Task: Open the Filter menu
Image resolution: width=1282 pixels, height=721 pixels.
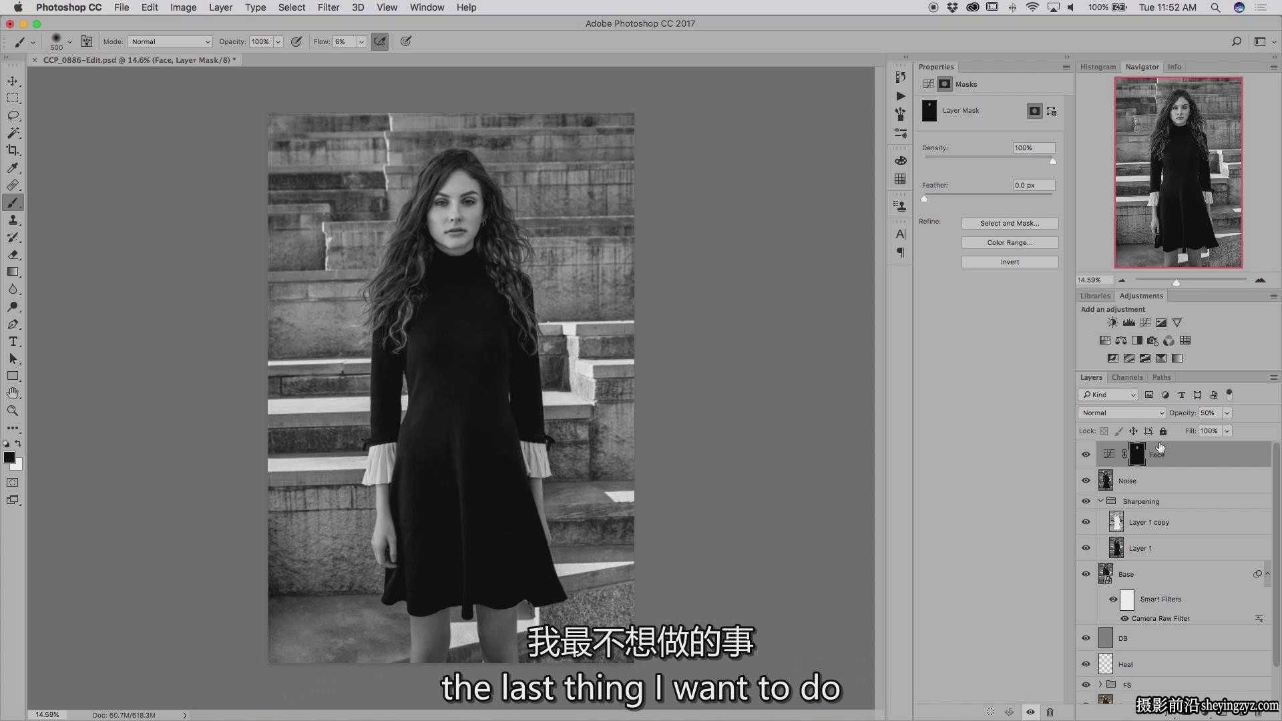Action: click(x=328, y=7)
